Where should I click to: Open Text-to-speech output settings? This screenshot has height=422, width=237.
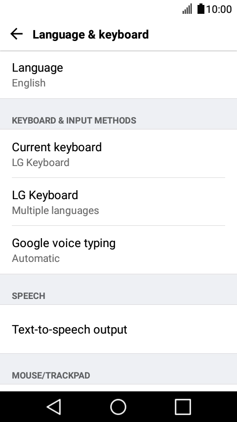point(118,329)
